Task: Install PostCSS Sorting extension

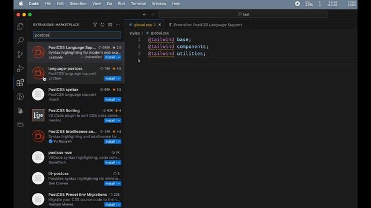Action: coord(110,120)
